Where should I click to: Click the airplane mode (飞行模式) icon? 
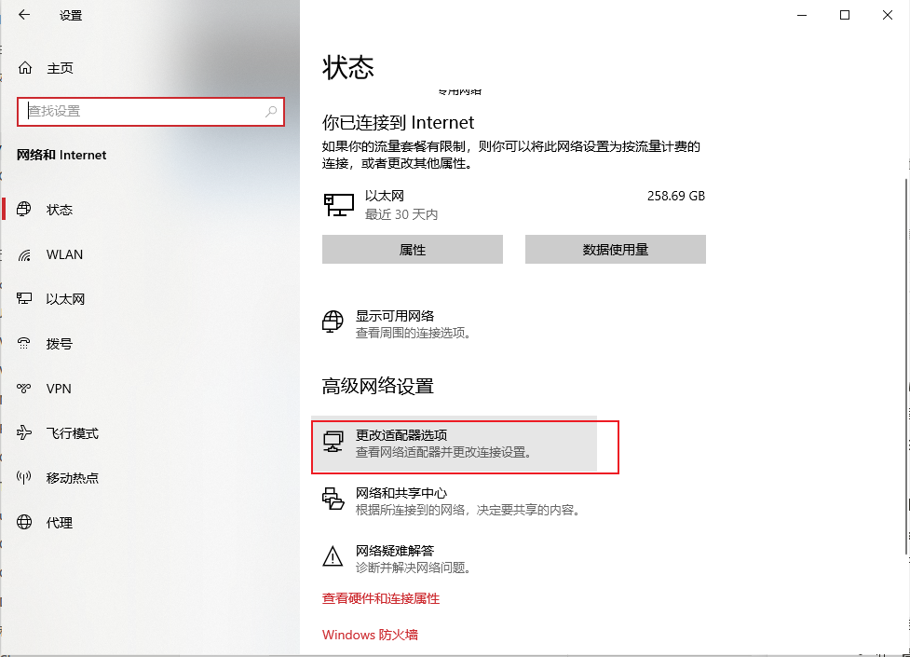[25, 433]
